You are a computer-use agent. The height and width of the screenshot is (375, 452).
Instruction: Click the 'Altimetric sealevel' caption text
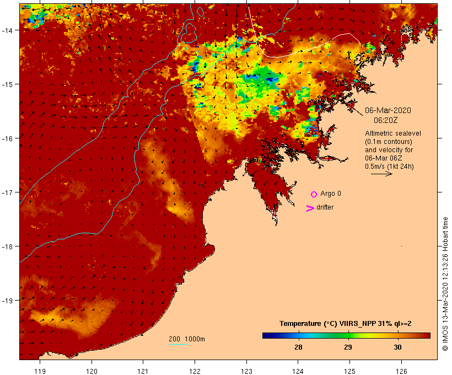pyautogui.click(x=393, y=133)
